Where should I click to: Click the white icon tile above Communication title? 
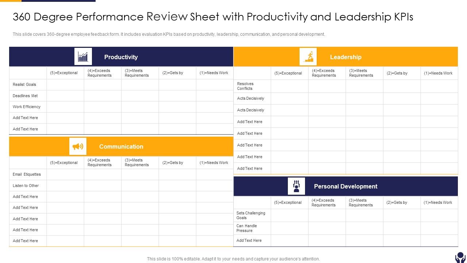78,146
